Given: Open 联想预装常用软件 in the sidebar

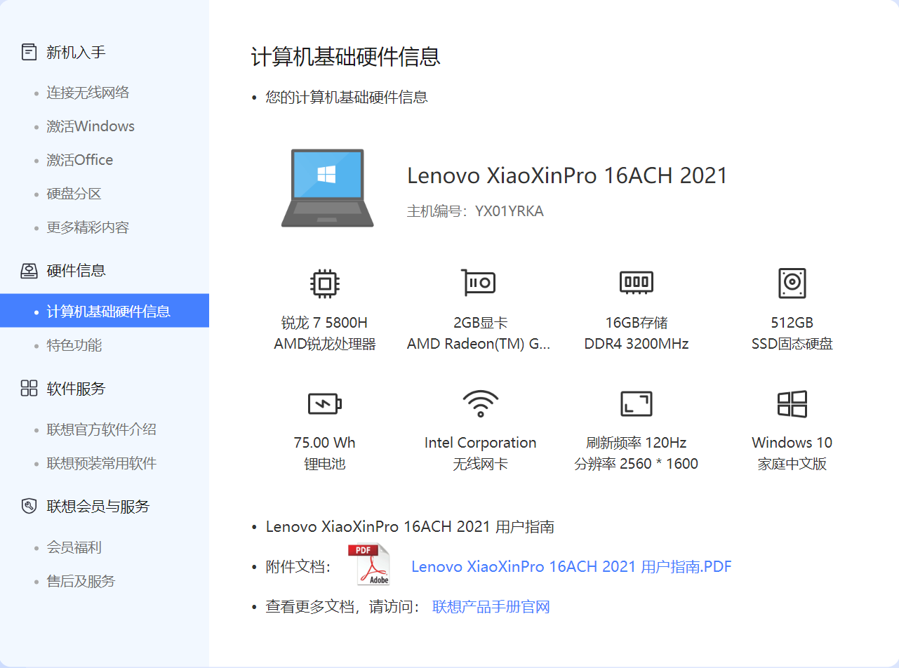Looking at the screenshot, I should click(x=102, y=463).
